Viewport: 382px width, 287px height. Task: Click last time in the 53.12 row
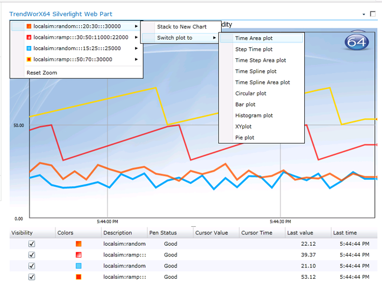[354, 277]
